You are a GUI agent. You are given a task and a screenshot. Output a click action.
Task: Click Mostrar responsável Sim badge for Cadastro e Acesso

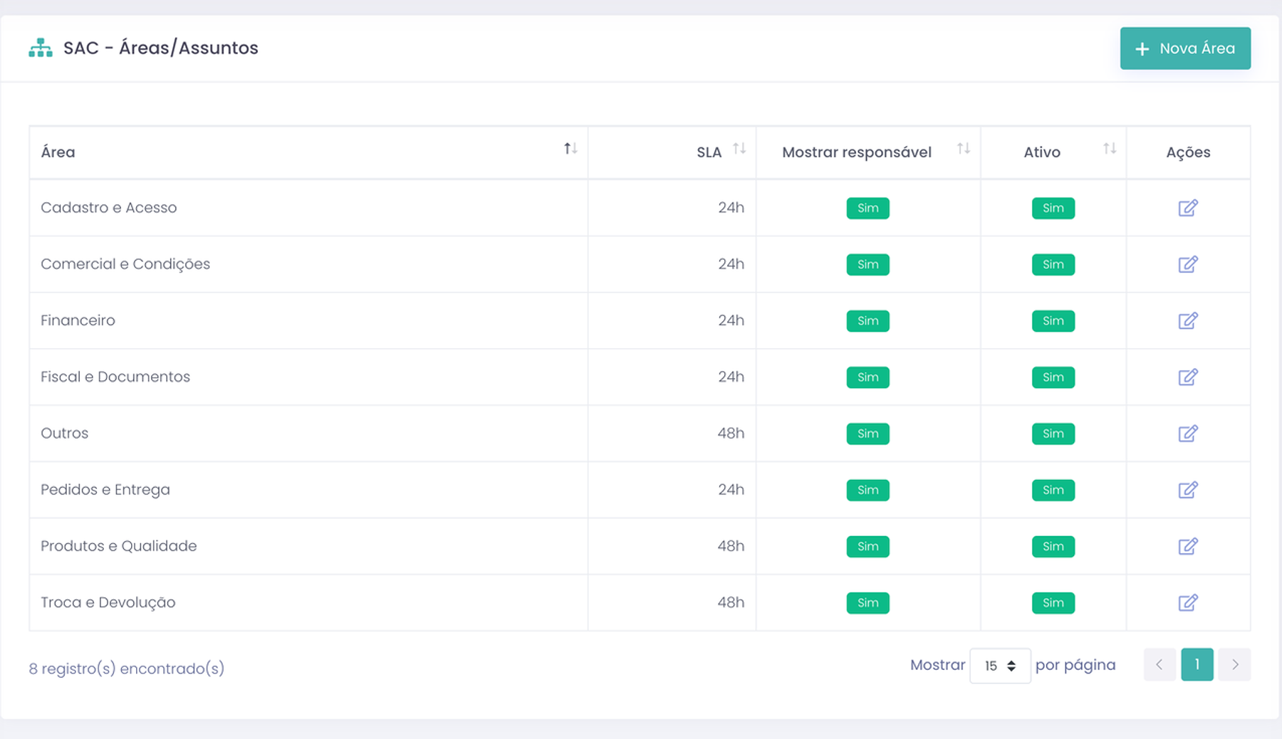(867, 208)
